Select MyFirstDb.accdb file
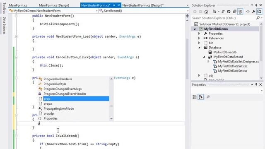265x149 pixels. point(225,52)
